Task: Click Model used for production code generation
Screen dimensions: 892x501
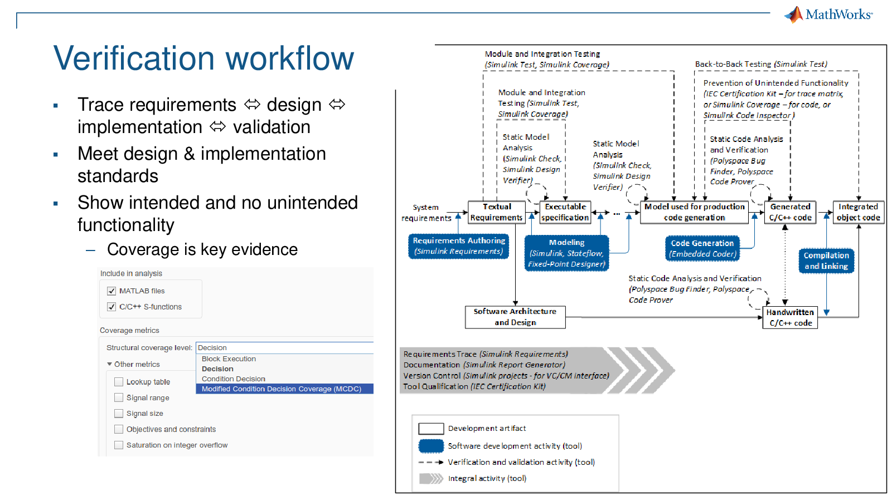Action: pos(695,212)
